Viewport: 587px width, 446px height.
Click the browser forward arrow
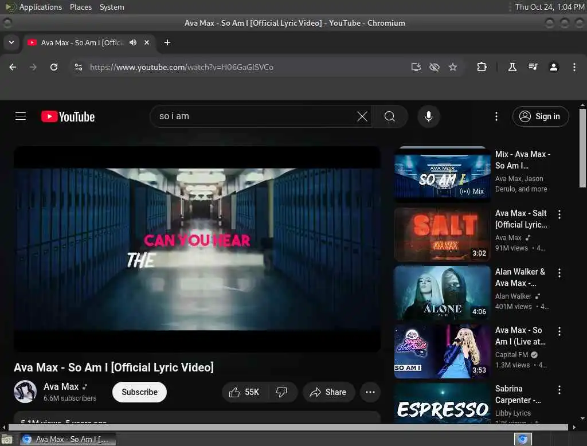click(33, 67)
